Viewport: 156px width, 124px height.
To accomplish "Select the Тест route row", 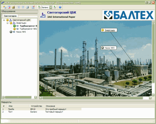I will 41,112.
